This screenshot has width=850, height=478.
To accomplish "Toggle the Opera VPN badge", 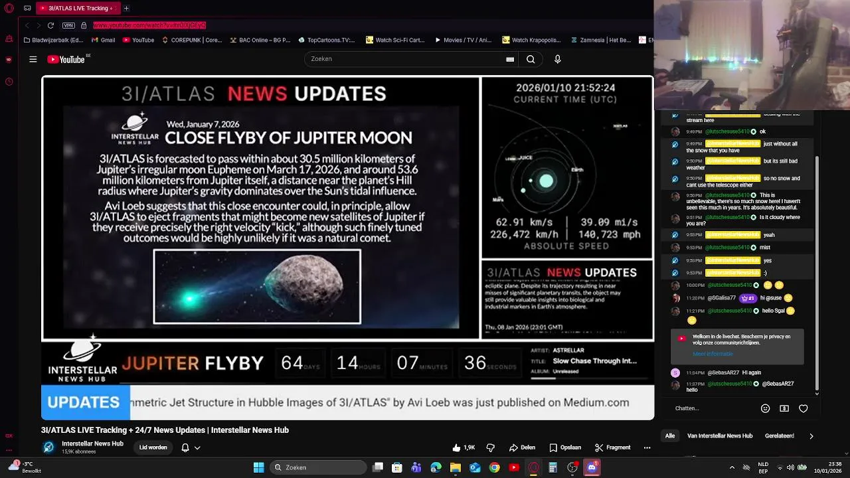I will coord(68,25).
